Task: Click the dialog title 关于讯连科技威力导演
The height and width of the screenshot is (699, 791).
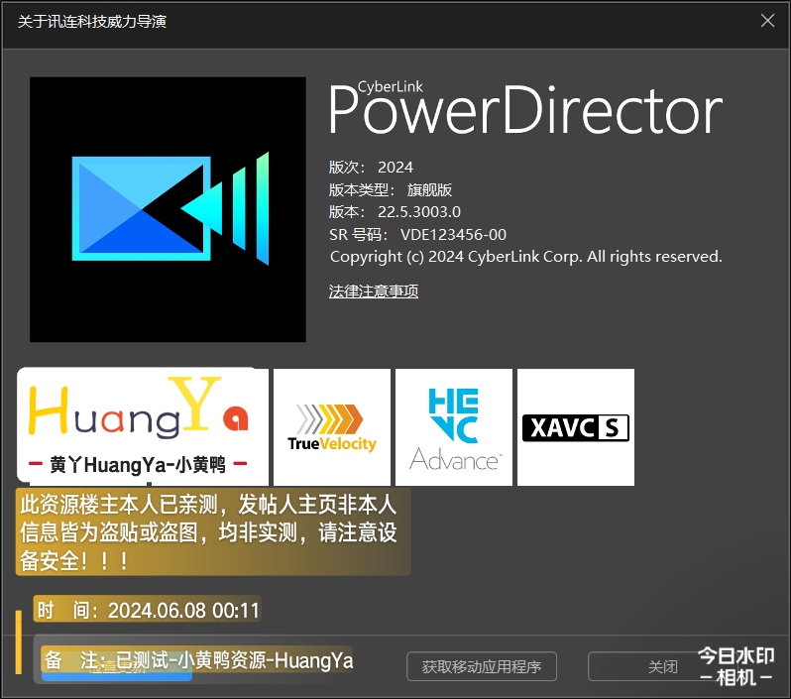Action: (92, 21)
